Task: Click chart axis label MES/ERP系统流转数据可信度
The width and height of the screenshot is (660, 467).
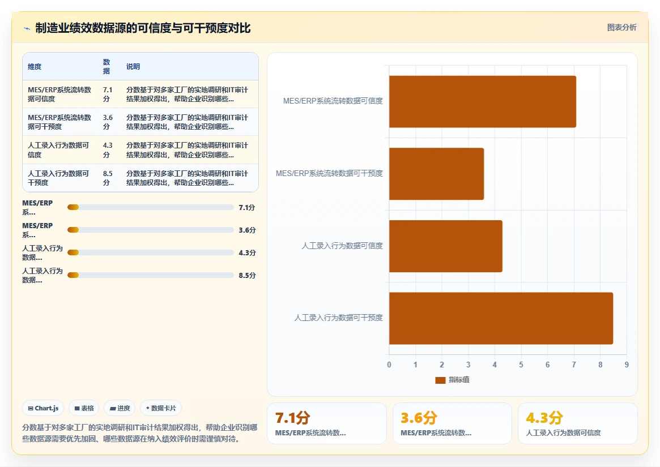Action: [333, 101]
